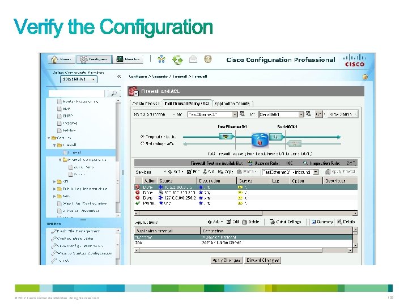Click the details icon next to To dropdown
The width and height of the screenshot is (408, 306).
pyautogui.click(x=308, y=114)
